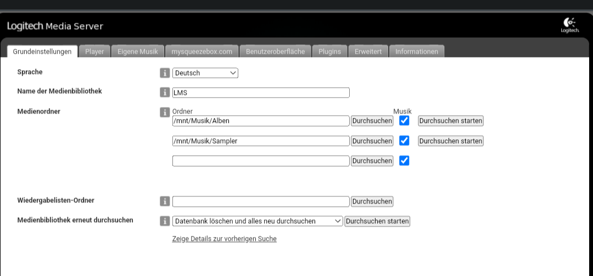The height and width of the screenshot is (276, 593).
Task: Uncheck Musik checkbox for /mnt/Musik/Sampler
Action: click(x=404, y=140)
